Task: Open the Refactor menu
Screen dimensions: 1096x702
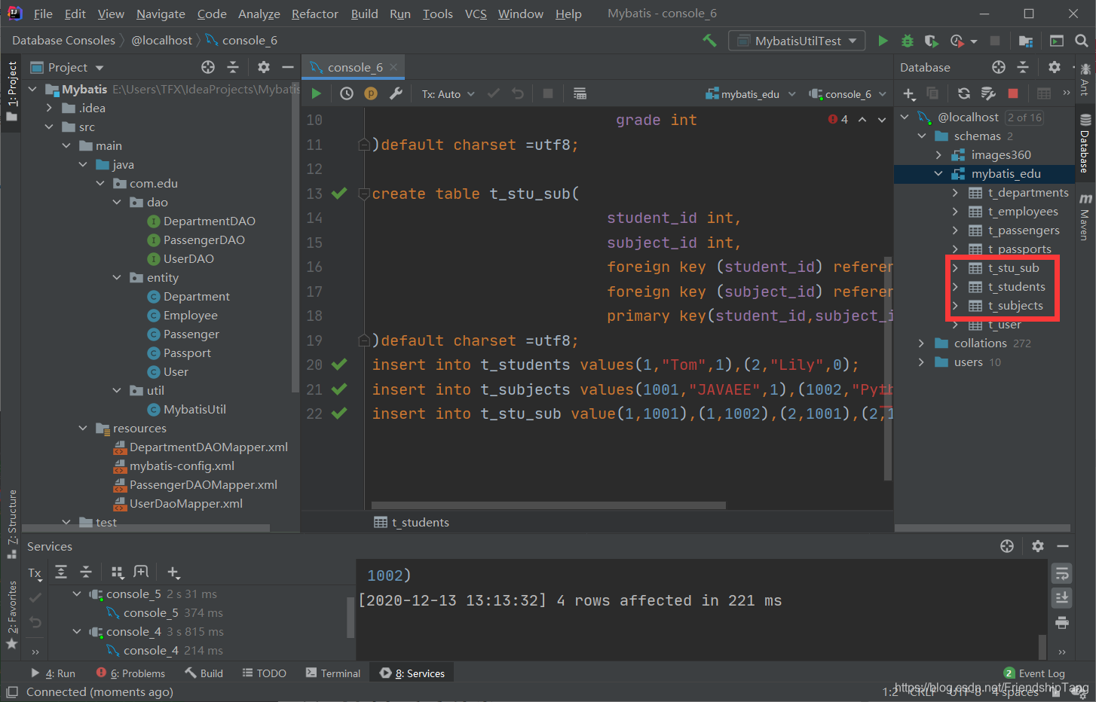Action: click(315, 14)
